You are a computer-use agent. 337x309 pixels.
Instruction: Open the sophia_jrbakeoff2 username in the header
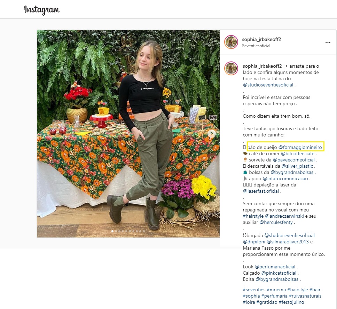pos(261,40)
